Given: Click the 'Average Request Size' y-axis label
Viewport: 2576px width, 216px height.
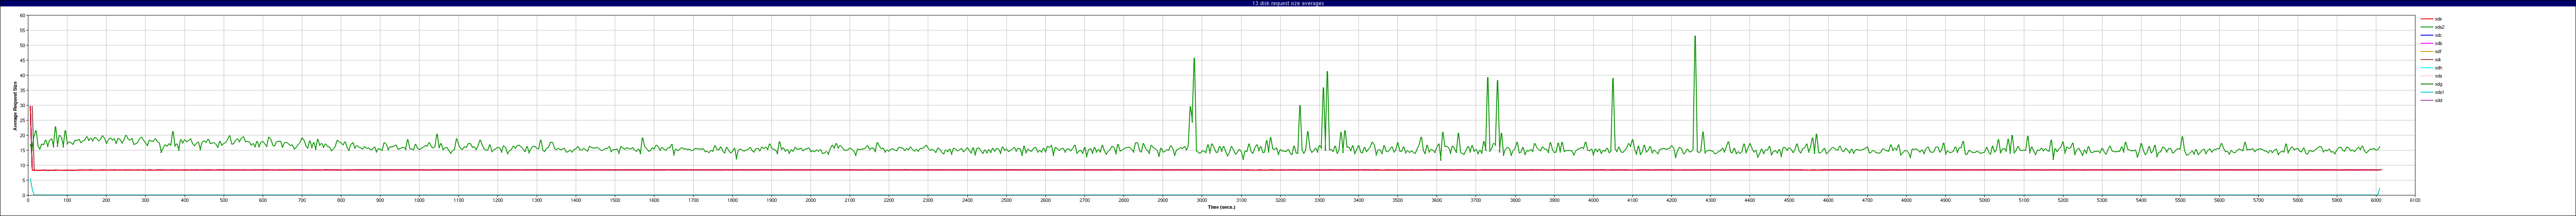Looking at the screenshot, I should [x=15, y=105].
